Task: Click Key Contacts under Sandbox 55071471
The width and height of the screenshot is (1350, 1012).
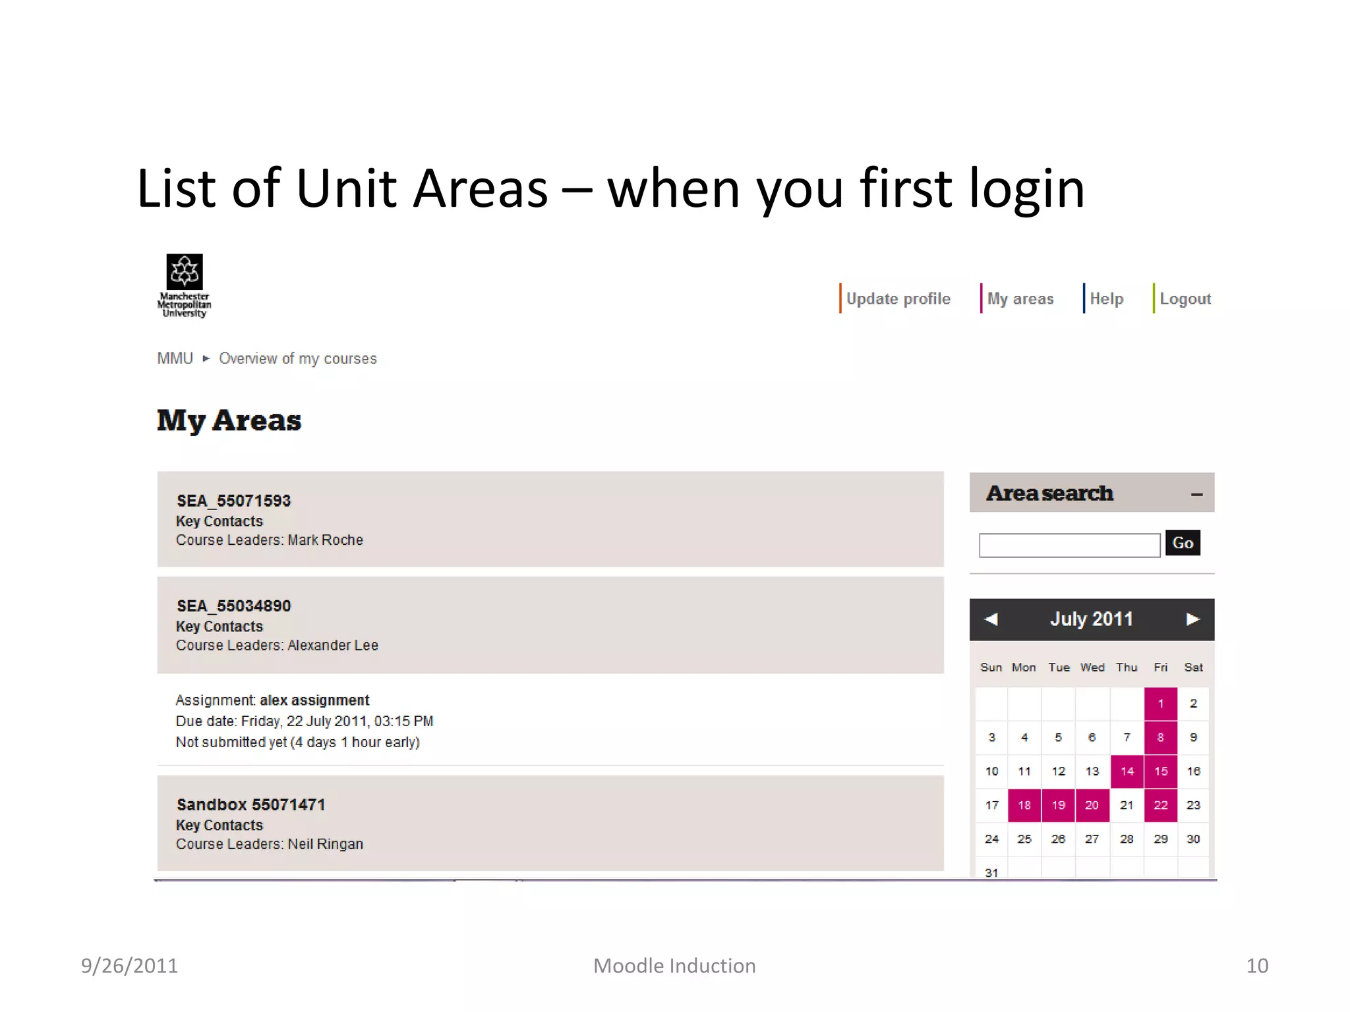Action: tap(219, 825)
